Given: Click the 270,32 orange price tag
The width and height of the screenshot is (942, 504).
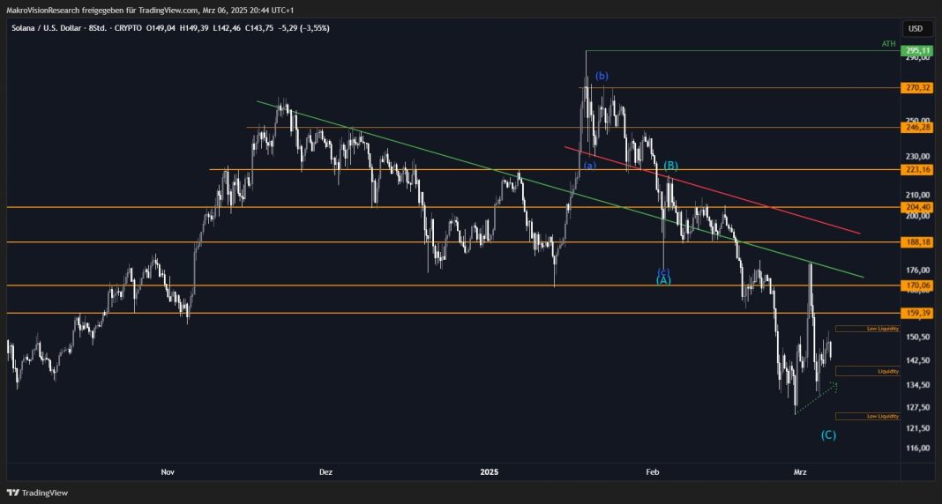Looking at the screenshot, I should pos(917,88).
